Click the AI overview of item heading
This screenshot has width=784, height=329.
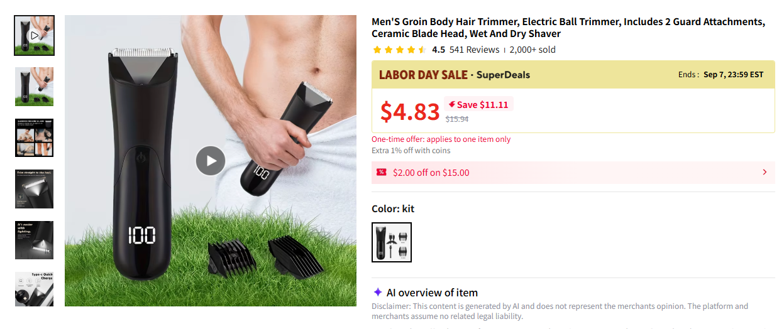click(x=432, y=293)
